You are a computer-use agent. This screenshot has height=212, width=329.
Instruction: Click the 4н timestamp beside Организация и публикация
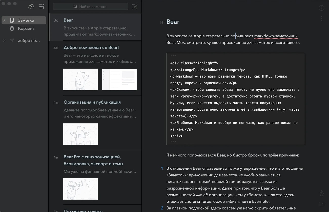[x=56, y=102]
